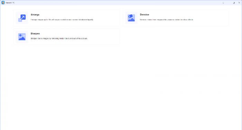Click the Denoise icon
The image size is (242, 130).
click(x=131, y=18)
